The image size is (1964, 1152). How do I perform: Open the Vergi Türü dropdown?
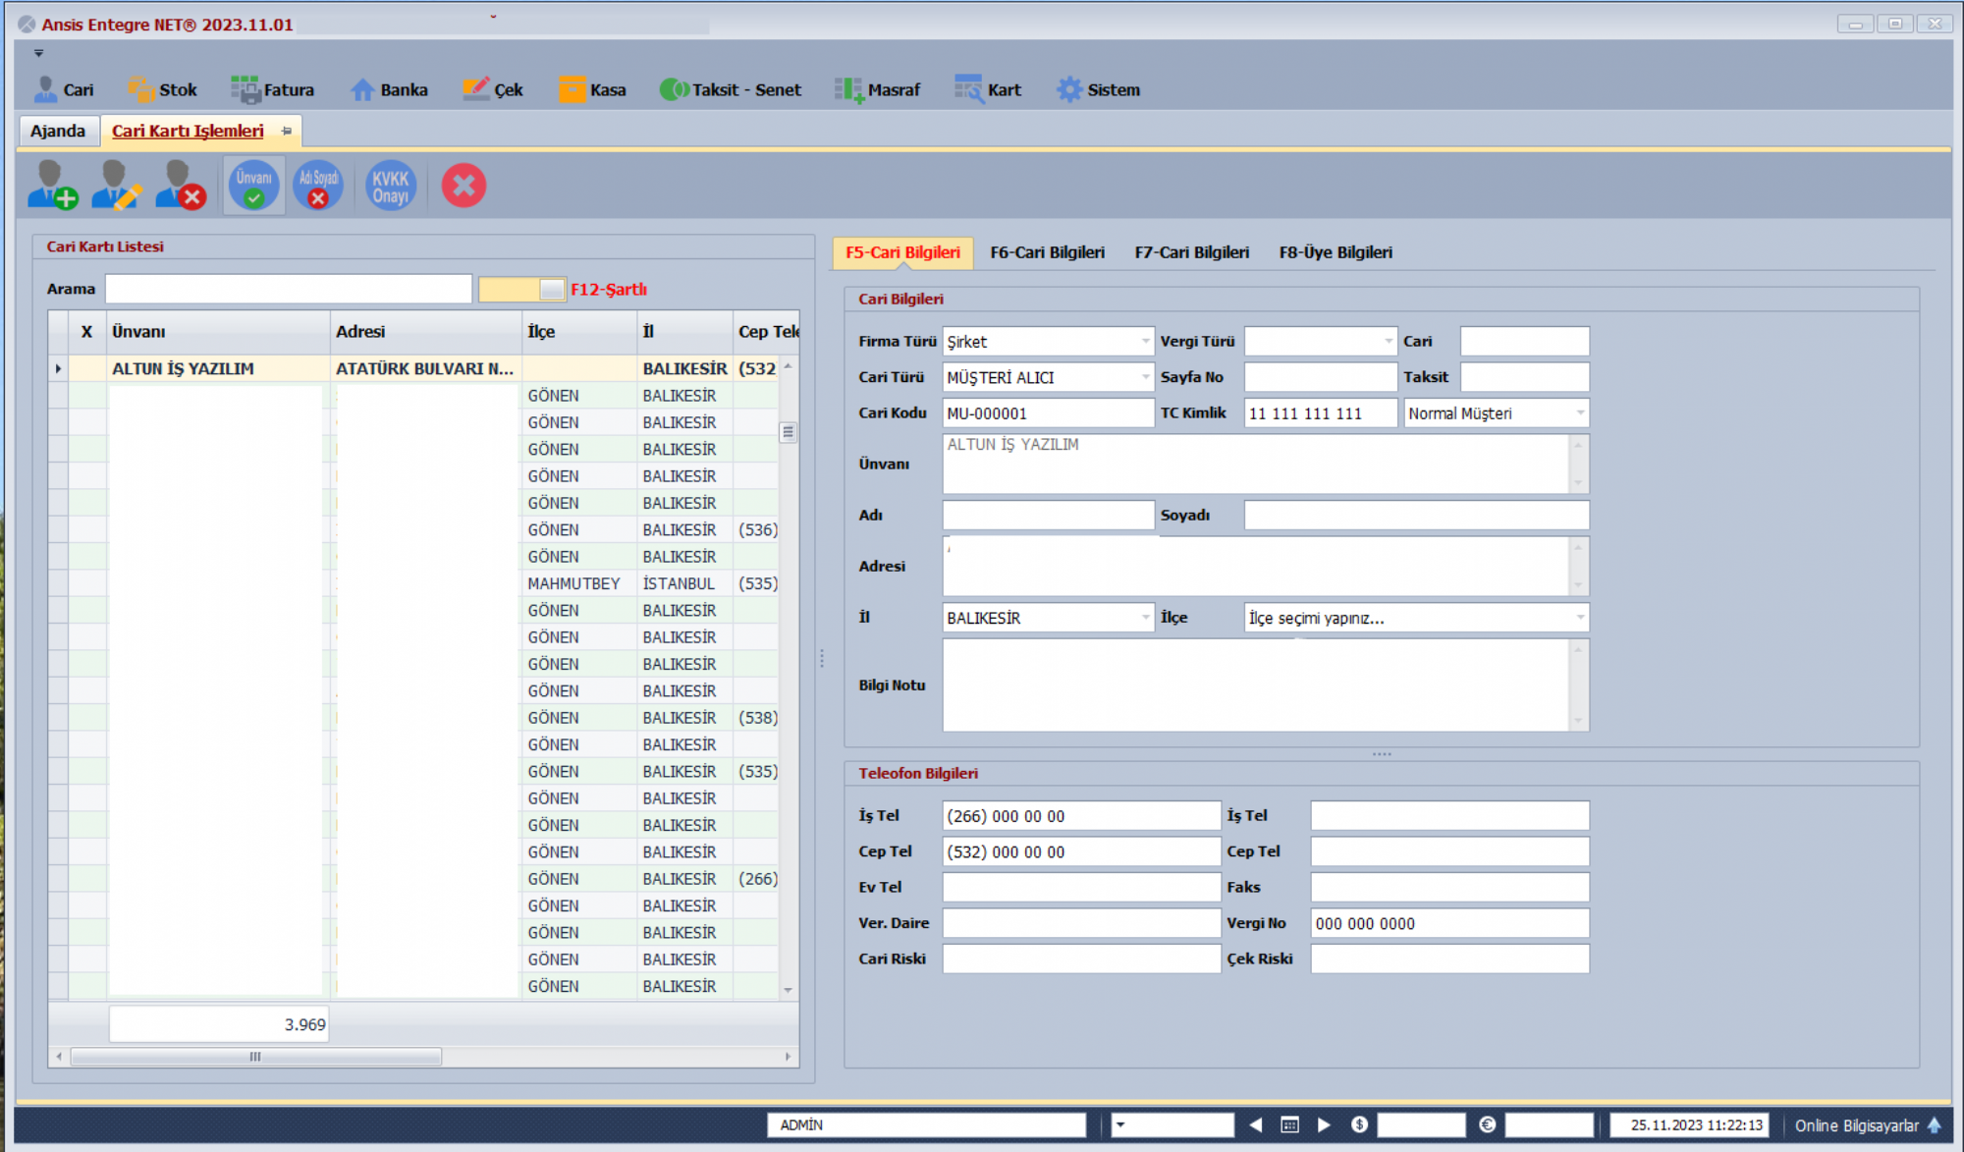tap(1388, 341)
